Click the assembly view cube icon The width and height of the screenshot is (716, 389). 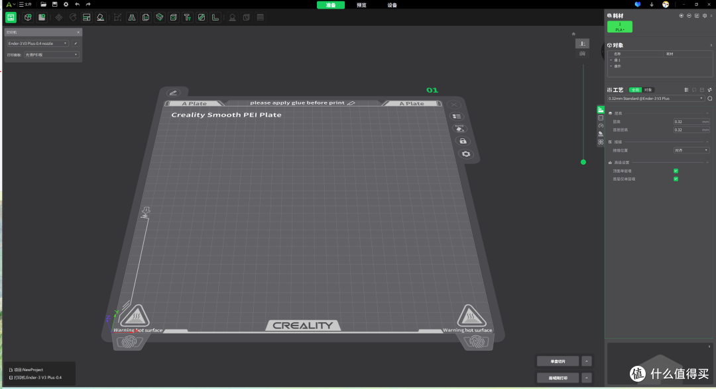tap(246, 17)
